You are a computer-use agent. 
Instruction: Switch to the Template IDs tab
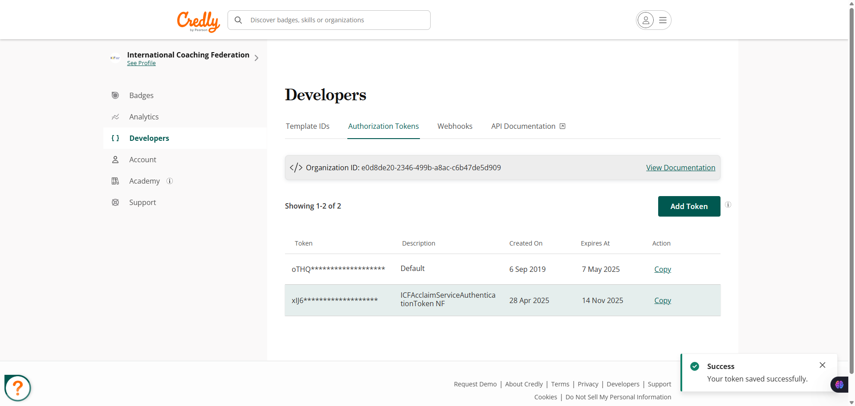pyautogui.click(x=308, y=126)
